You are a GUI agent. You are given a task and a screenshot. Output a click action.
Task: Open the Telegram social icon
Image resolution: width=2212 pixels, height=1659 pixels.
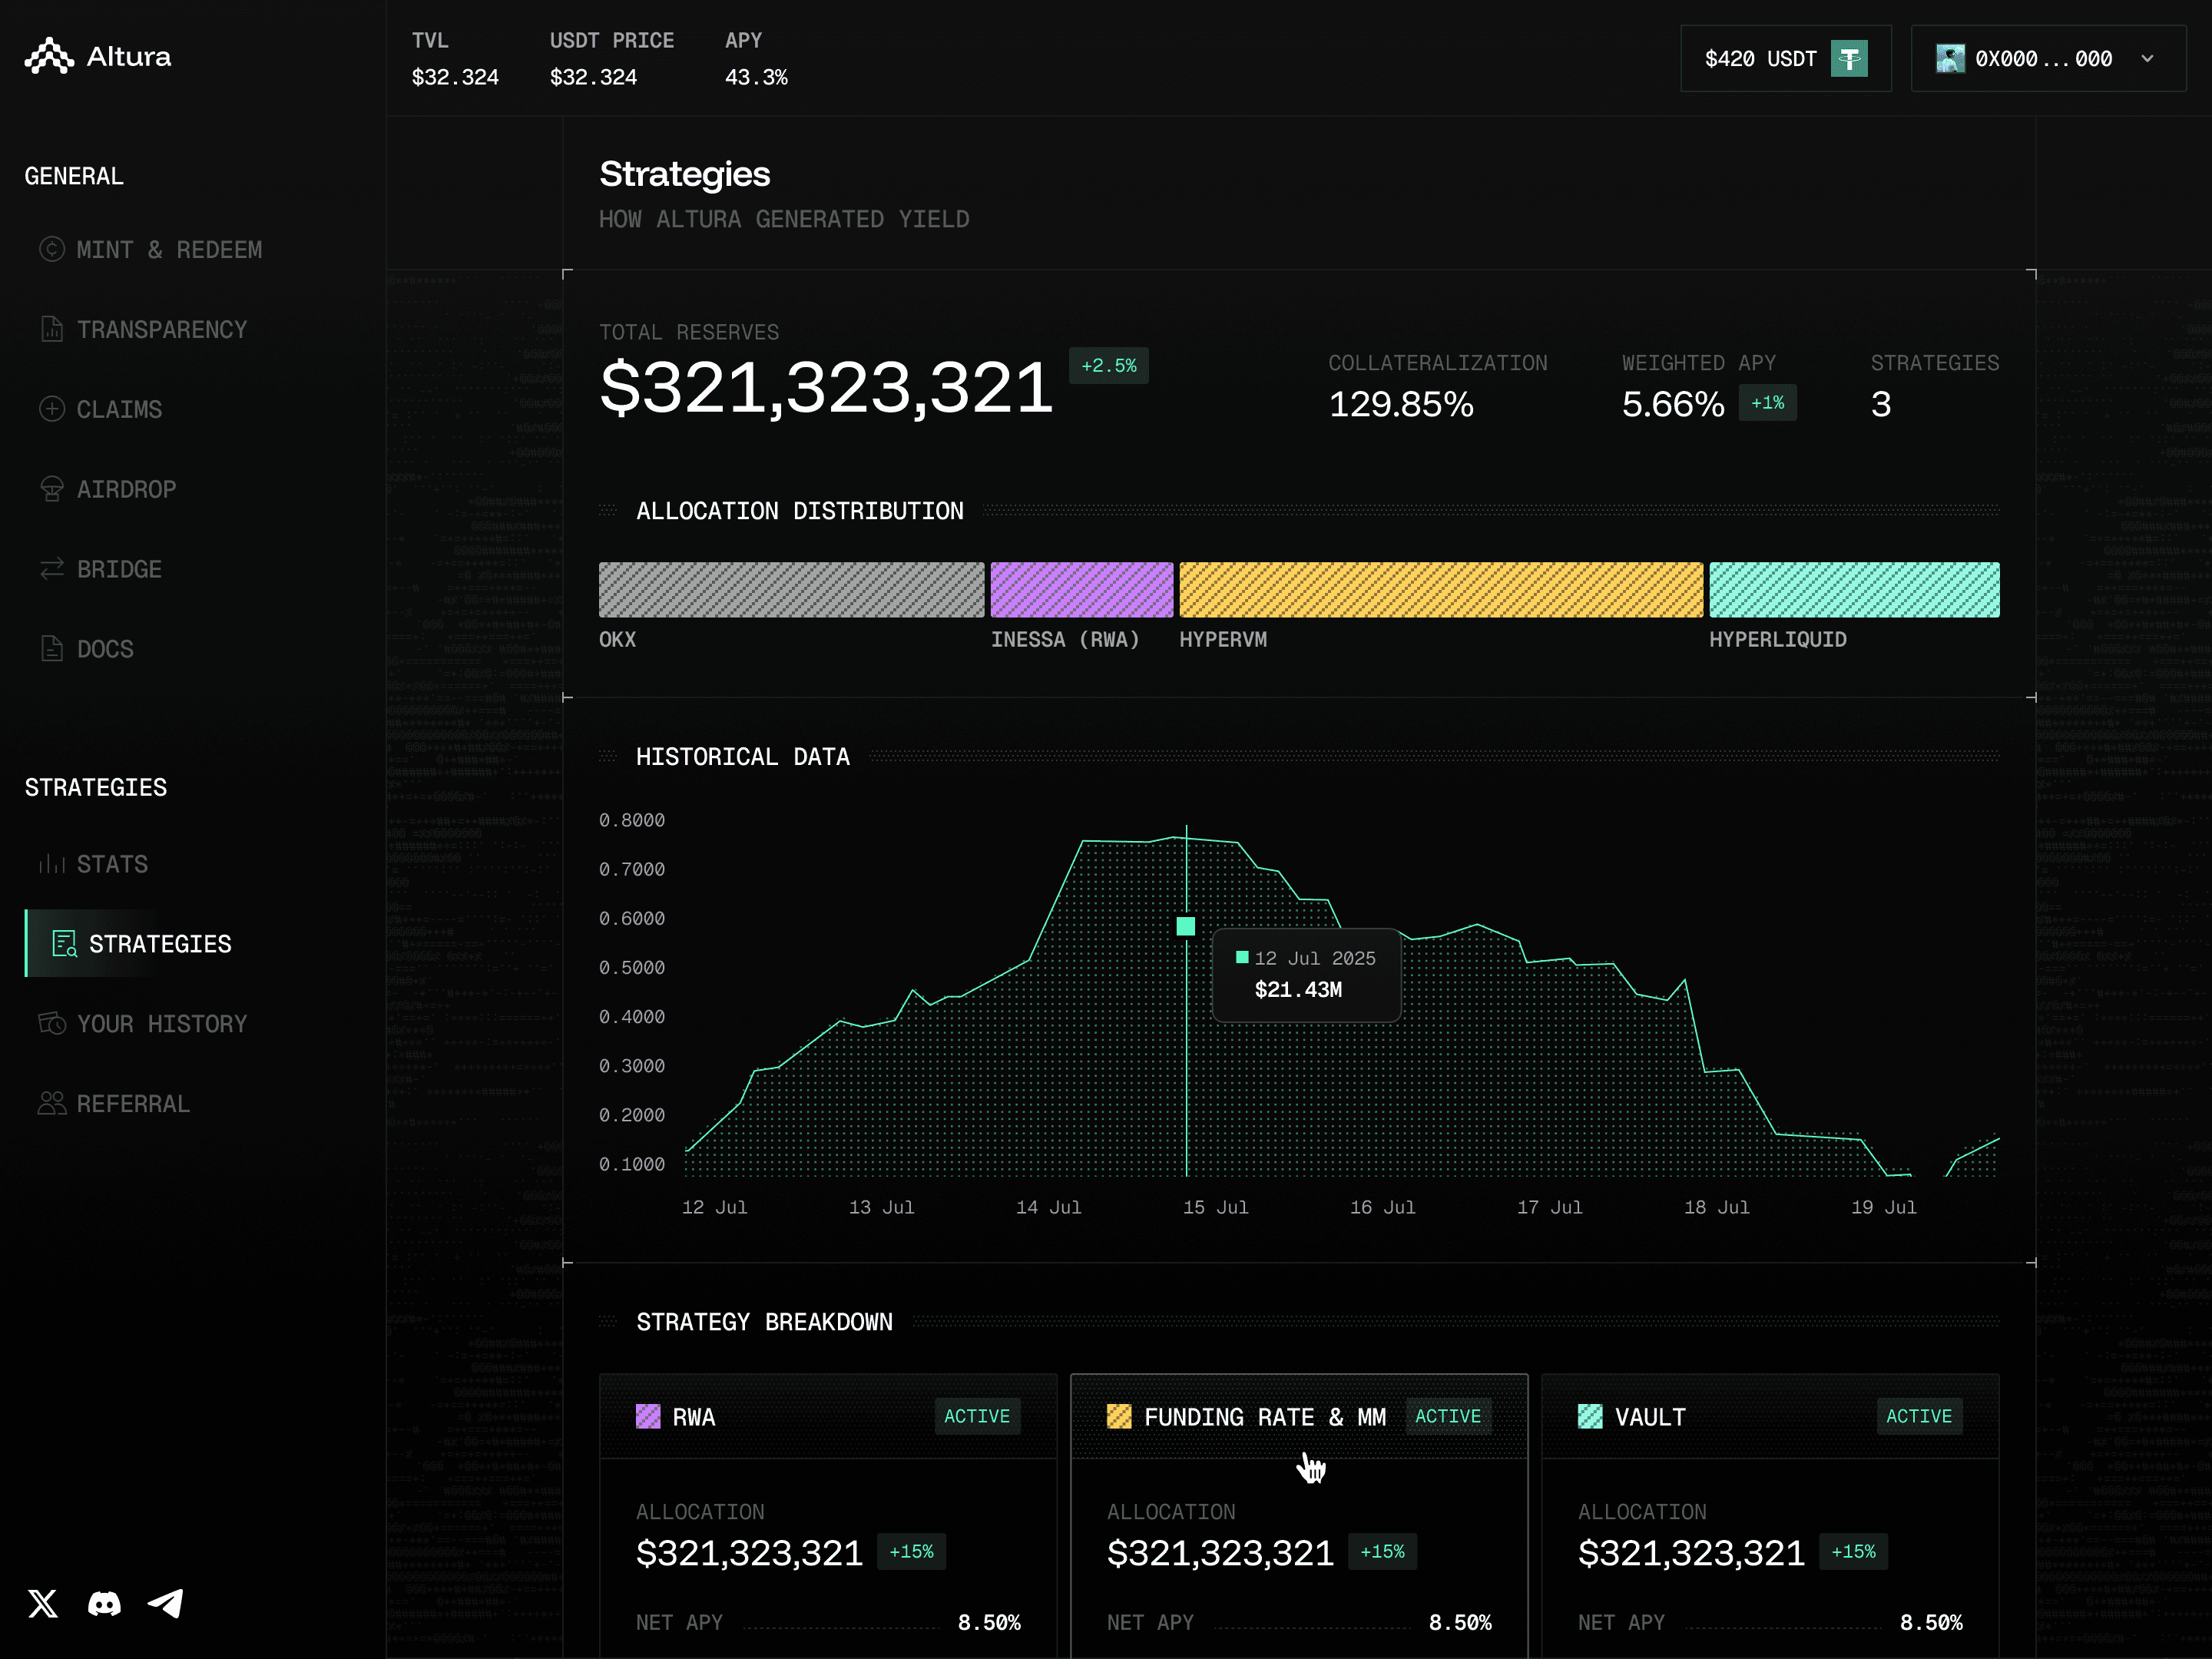pyautogui.click(x=166, y=1603)
